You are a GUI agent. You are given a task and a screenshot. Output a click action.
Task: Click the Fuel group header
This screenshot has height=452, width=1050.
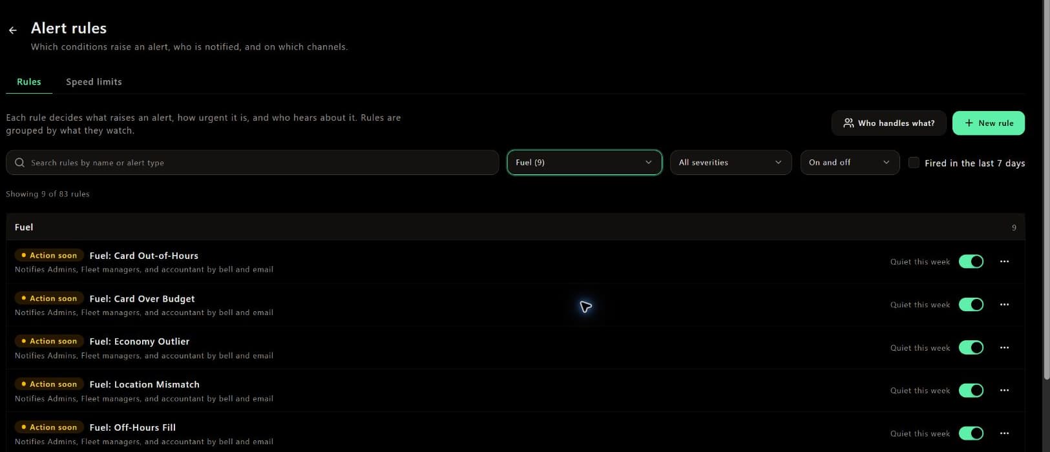click(516, 227)
